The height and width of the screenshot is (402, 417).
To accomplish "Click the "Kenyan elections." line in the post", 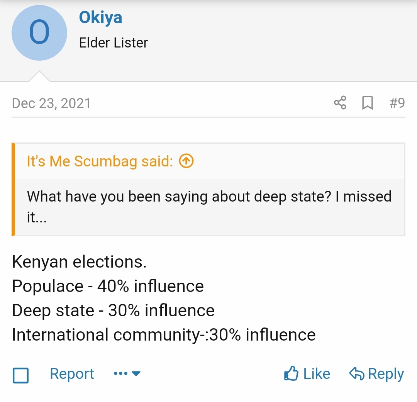I will coord(79,262).
